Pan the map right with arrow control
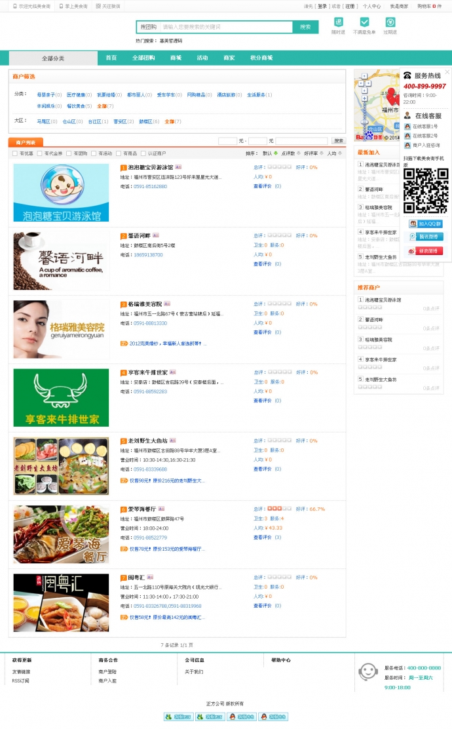This screenshot has height=729, width=452. [x=368, y=84]
